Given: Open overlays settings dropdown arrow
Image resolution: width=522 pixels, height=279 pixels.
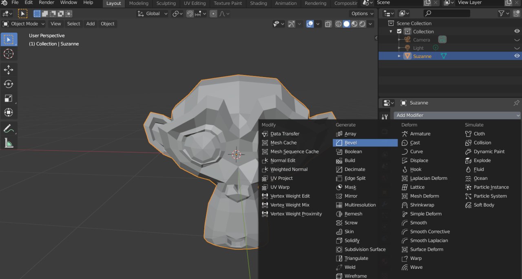Looking at the screenshot, I should click(x=318, y=24).
